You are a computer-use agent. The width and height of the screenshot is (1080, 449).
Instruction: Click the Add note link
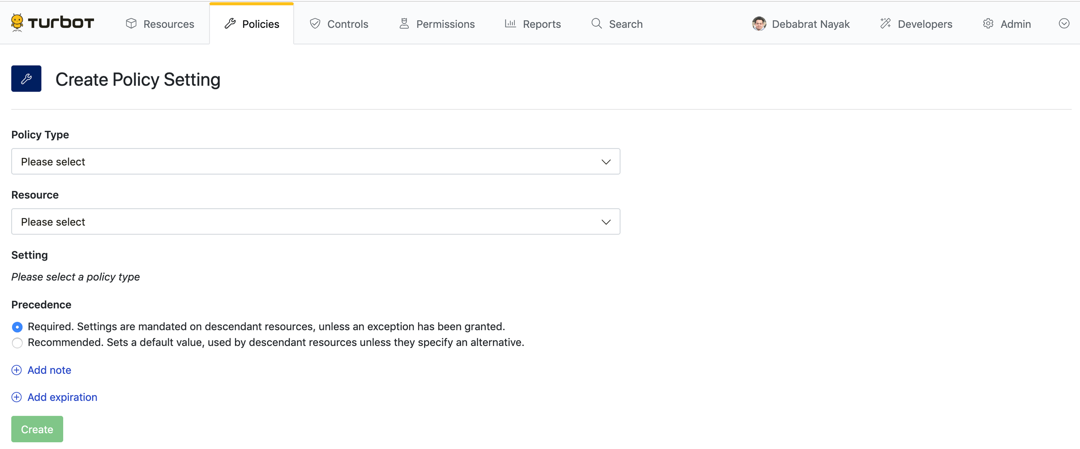pos(49,370)
